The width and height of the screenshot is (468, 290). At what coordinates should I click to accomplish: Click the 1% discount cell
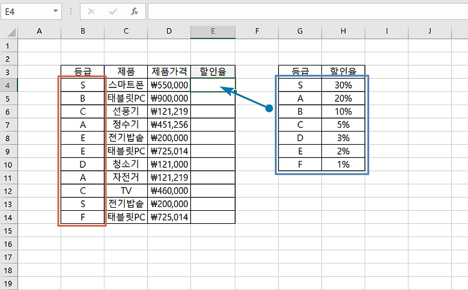(x=343, y=164)
